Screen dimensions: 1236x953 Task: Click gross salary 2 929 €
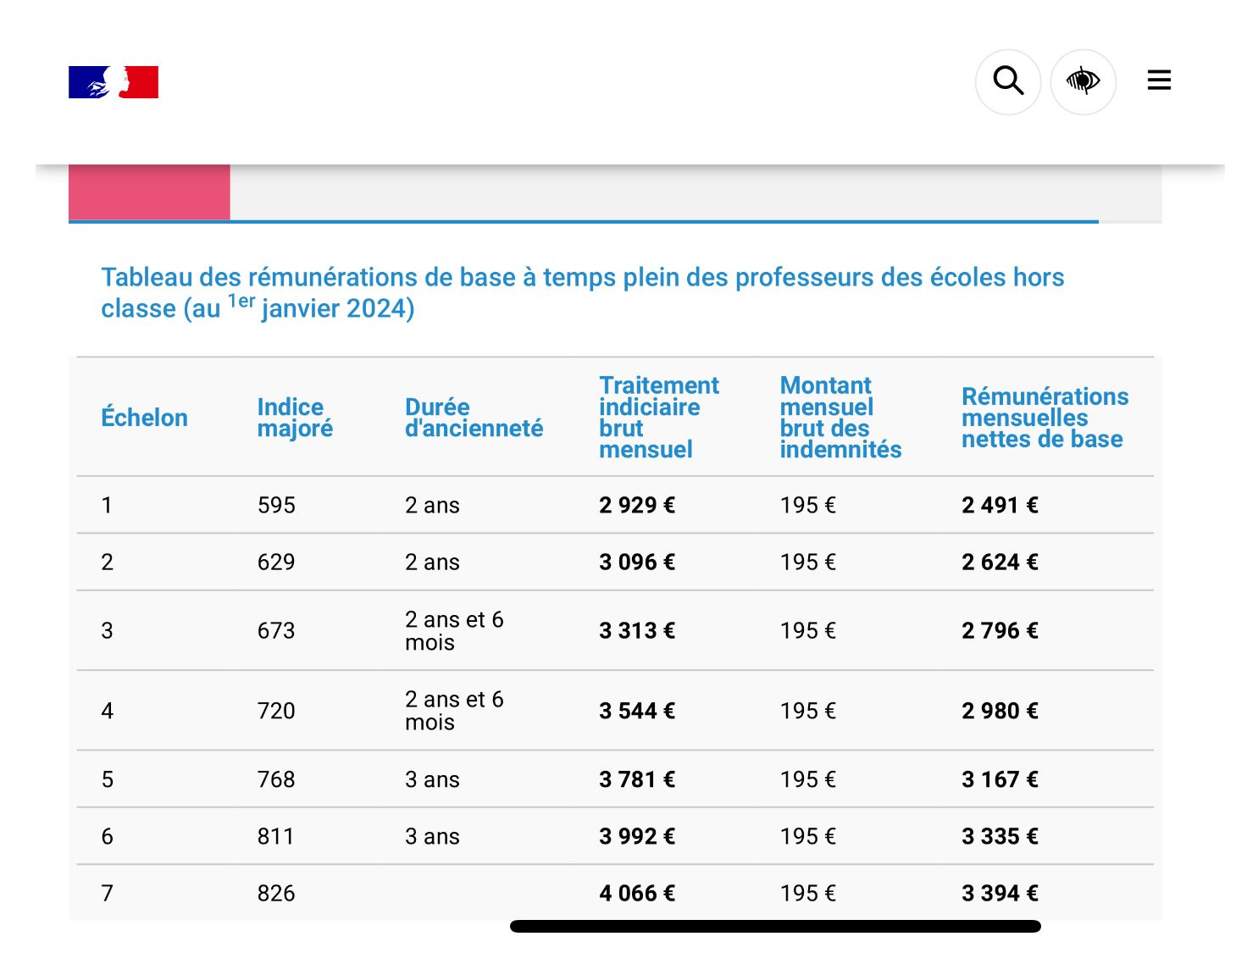(637, 506)
